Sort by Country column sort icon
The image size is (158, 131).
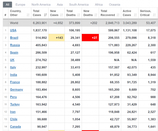click(x=28, y=15)
